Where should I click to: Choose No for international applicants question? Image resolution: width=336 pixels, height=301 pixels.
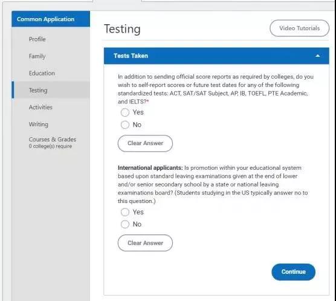click(x=125, y=224)
